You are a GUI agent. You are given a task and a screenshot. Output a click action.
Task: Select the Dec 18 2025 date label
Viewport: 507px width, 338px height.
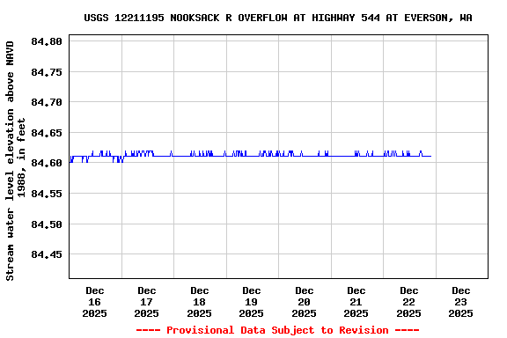(199, 302)
